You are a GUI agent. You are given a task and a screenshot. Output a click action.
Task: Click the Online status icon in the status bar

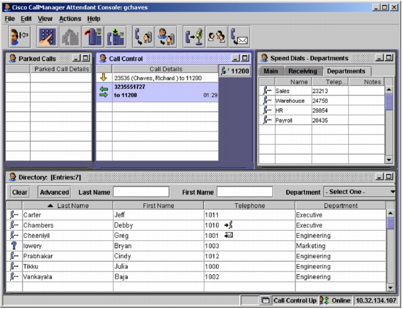[x=324, y=300]
